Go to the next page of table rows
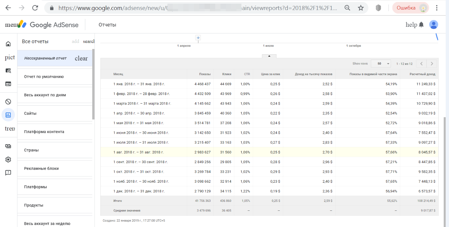Image resolution: width=449 pixels, height=227 pixels. pyautogui.click(x=432, y=64)
